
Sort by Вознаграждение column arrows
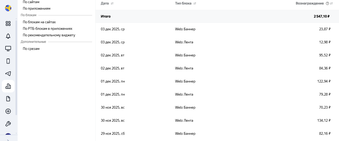point(331,3)
